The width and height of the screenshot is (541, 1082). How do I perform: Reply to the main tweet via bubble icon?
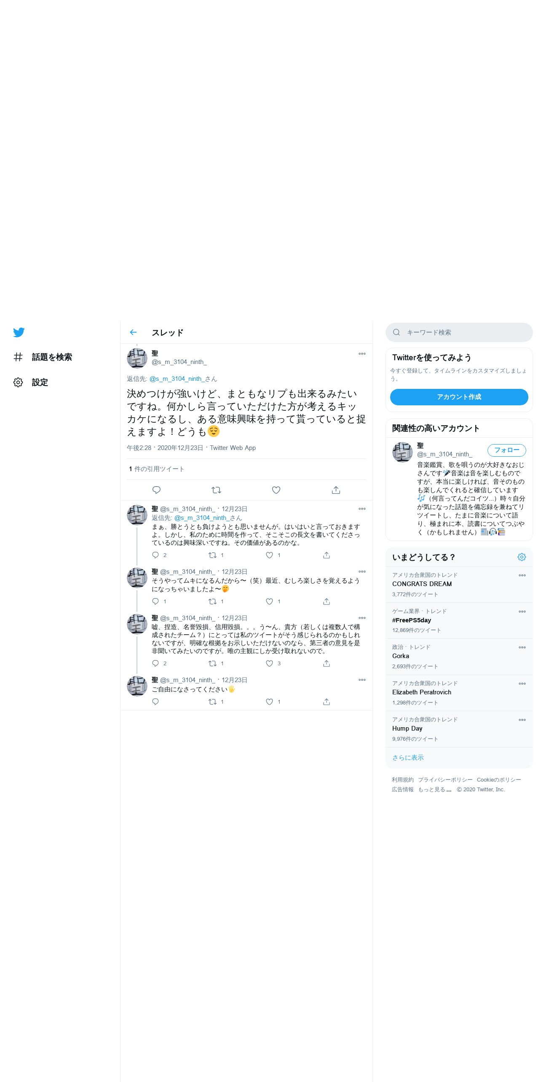[x=156, y=490]
